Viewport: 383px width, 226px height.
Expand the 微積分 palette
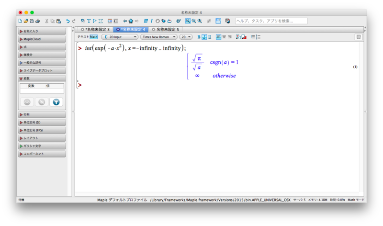(42, 55)
